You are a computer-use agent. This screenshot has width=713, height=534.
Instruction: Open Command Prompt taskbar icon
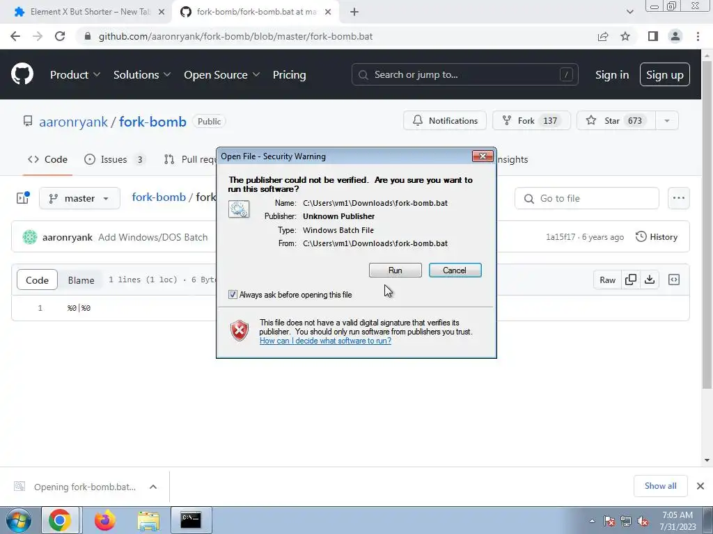click(x=191, y=520)
